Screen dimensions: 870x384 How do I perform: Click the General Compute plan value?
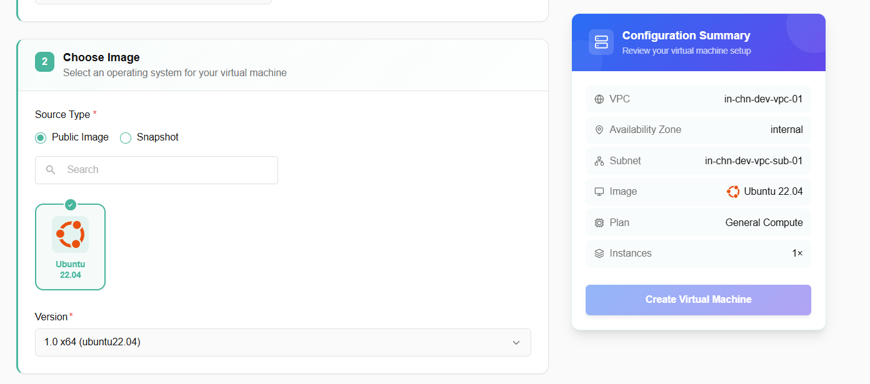click(764, 223)
